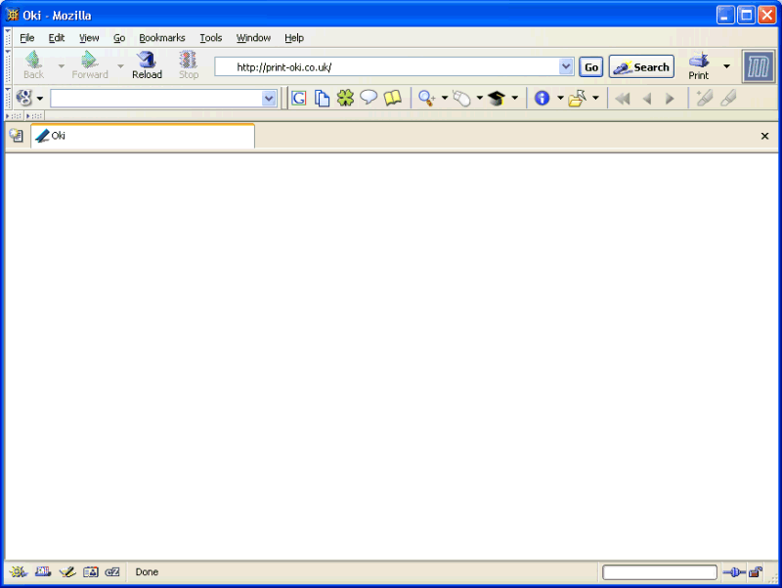Click the blue Google G icon

click(299, 99)
